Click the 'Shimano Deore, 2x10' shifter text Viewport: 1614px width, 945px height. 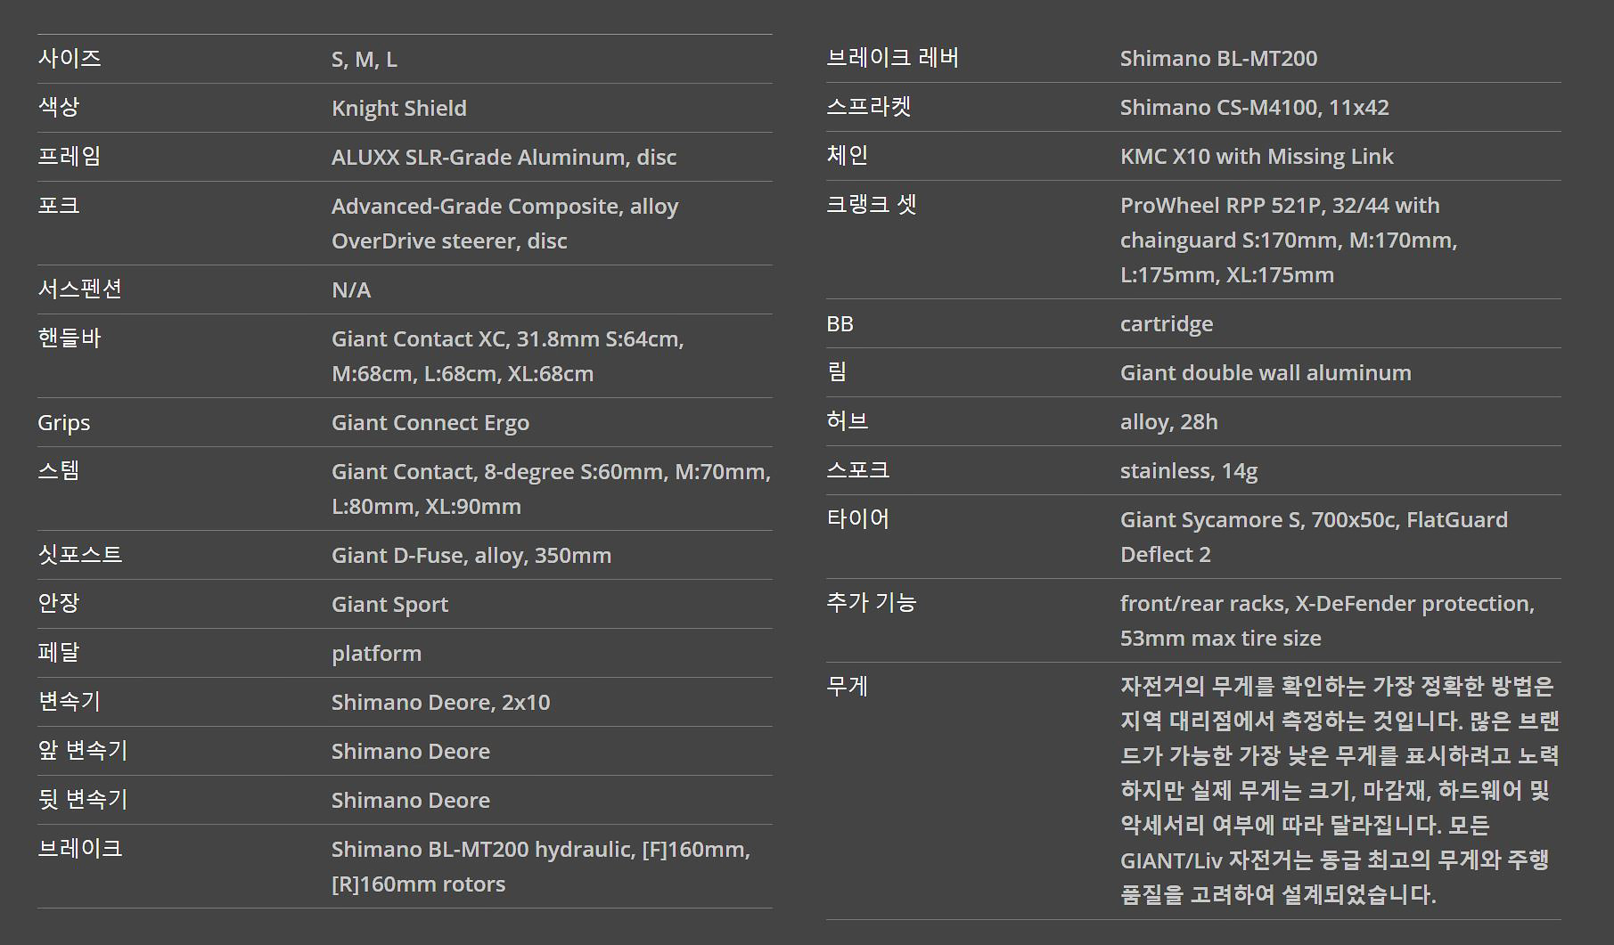(440, 703)
